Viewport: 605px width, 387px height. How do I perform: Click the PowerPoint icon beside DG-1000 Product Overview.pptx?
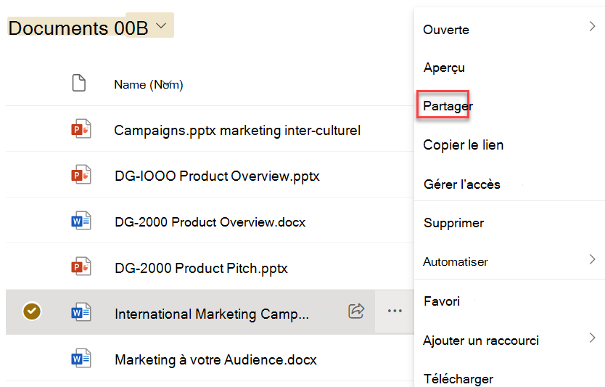pos(81,174)
